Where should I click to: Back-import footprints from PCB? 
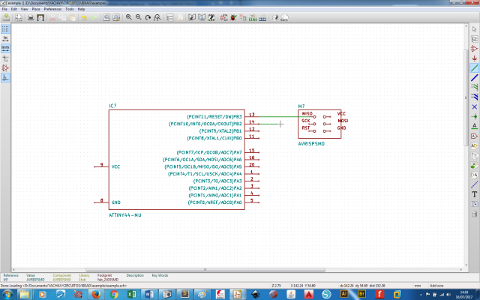pos(284,17)
